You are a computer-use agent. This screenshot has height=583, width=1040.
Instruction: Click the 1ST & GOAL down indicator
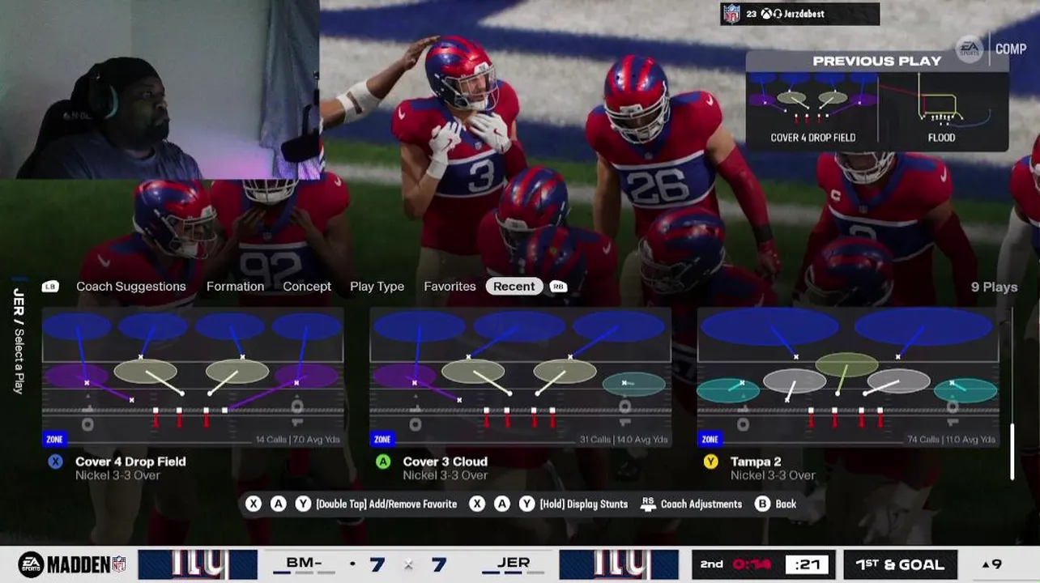(900, 564)
